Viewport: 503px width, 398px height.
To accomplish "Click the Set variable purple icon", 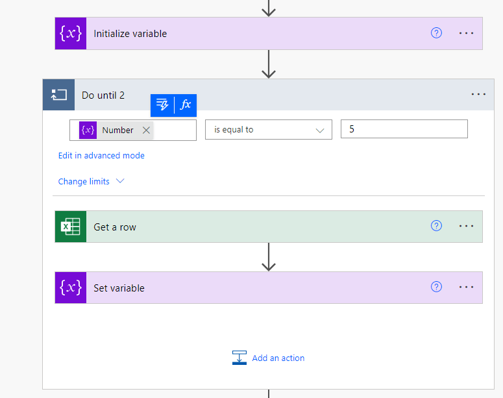I will coord(71,288).
